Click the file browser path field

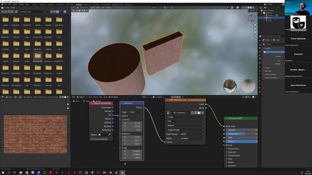(x=31, y=12)
